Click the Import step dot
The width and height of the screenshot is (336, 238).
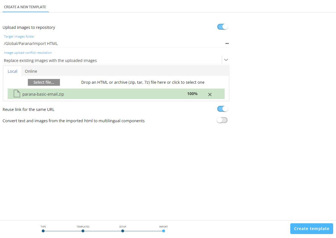click(164, 231)
